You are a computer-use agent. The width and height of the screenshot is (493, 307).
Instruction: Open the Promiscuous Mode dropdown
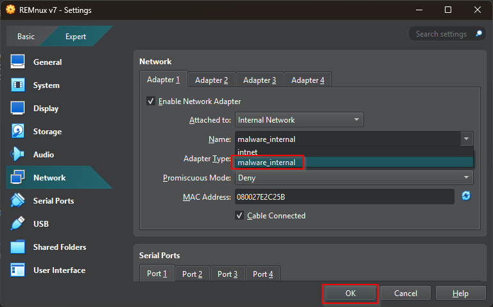[x=354, y=178]
